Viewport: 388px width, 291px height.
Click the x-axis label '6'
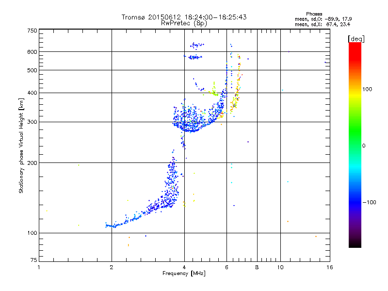226,267
